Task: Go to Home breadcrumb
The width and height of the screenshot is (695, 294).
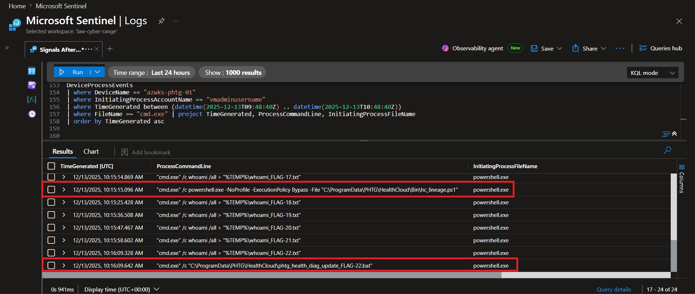Action: pyautogui.click(x=17, y=6)
